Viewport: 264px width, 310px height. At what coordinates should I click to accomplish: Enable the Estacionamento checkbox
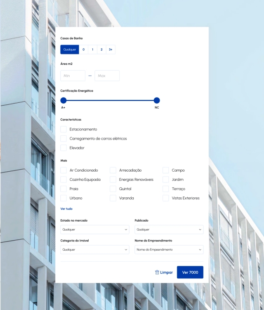click(64, 129)
